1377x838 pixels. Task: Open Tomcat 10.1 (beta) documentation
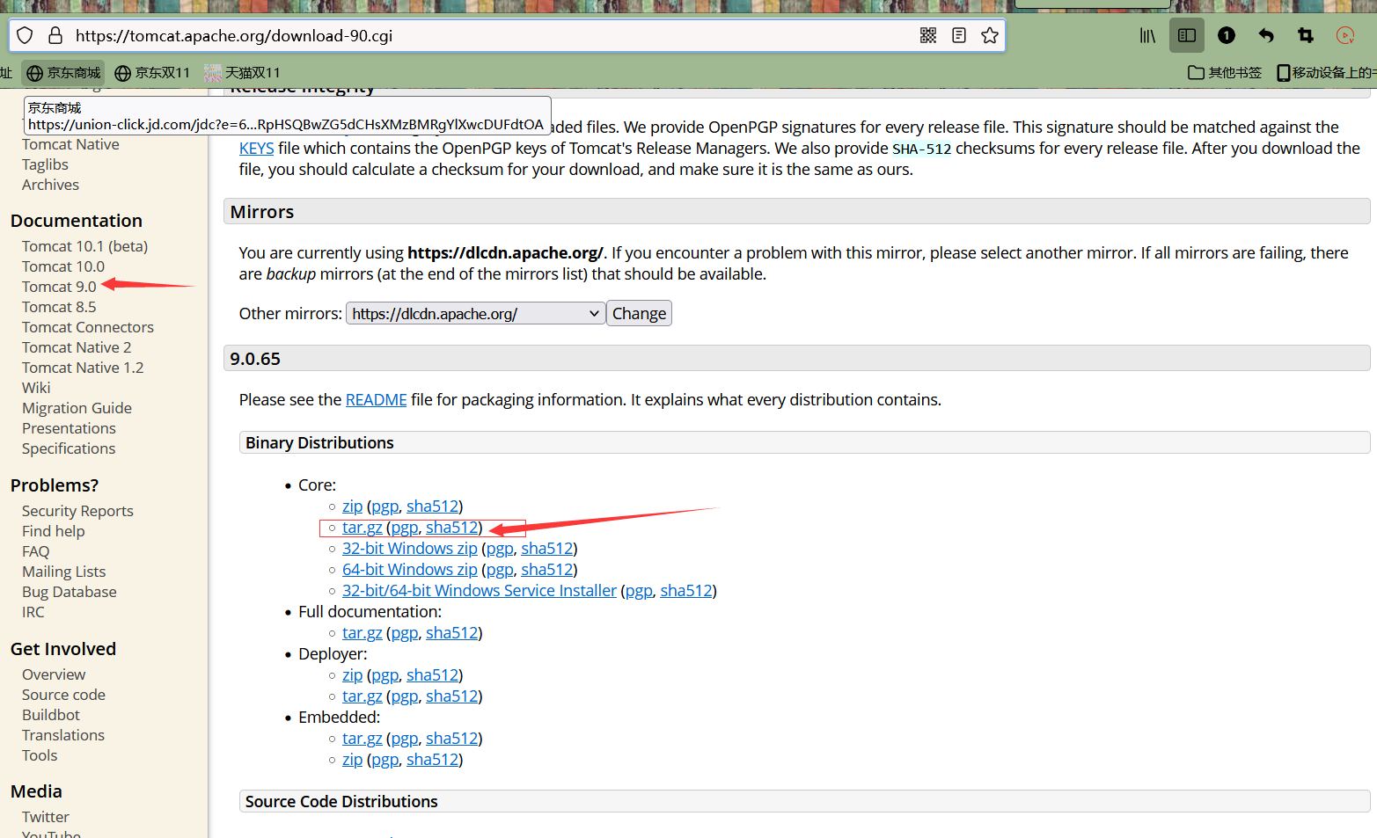84,247
